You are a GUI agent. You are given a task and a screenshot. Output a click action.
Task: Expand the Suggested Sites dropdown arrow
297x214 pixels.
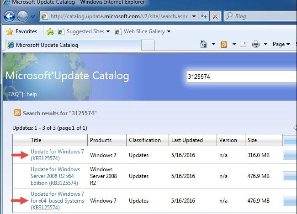point(108,31)
